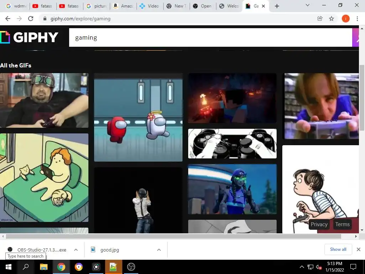Switch to the Open OBS tab
This screenshot has height=274, width=365.
coord(203,6)
